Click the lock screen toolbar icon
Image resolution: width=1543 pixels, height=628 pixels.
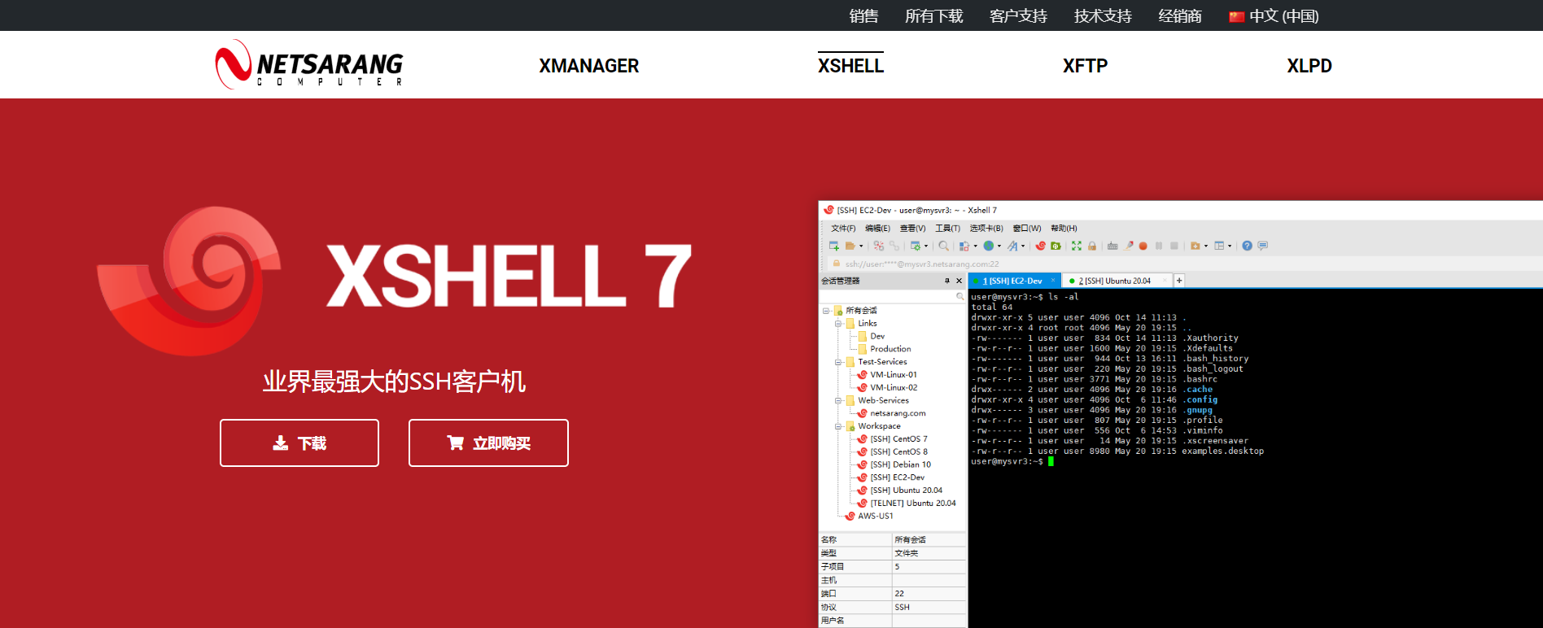(1092, 246)
